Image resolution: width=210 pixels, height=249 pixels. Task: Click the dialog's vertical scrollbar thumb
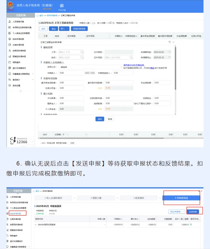click(x=175, y=68)
